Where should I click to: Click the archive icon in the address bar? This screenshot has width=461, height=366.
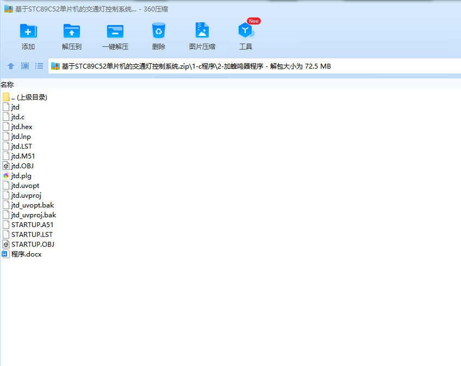[x=55, y=66]
